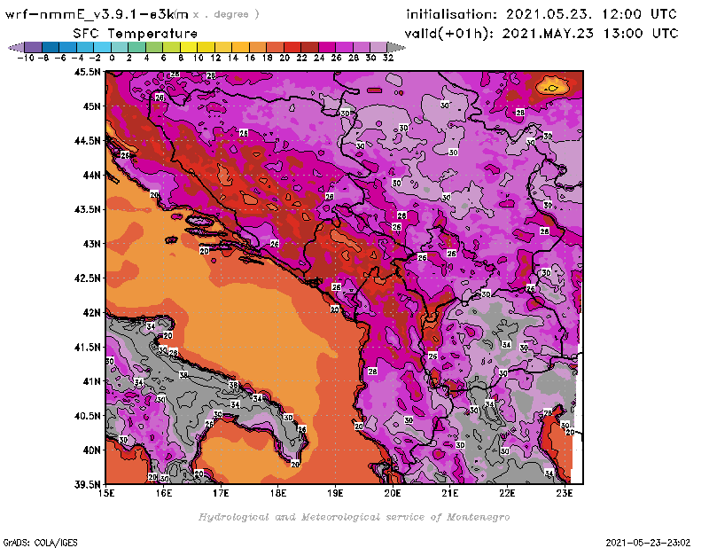Click the '39.5N' latitude axis label
This screenshot has width=709, height=548.
[x=87, y=485]
